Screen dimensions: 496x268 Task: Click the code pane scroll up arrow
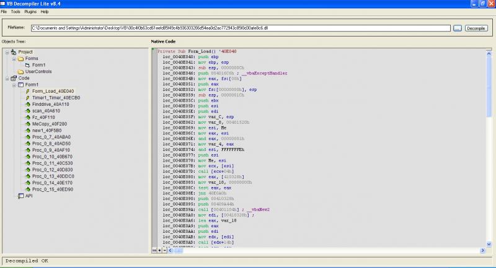click(x=489, y=54)
